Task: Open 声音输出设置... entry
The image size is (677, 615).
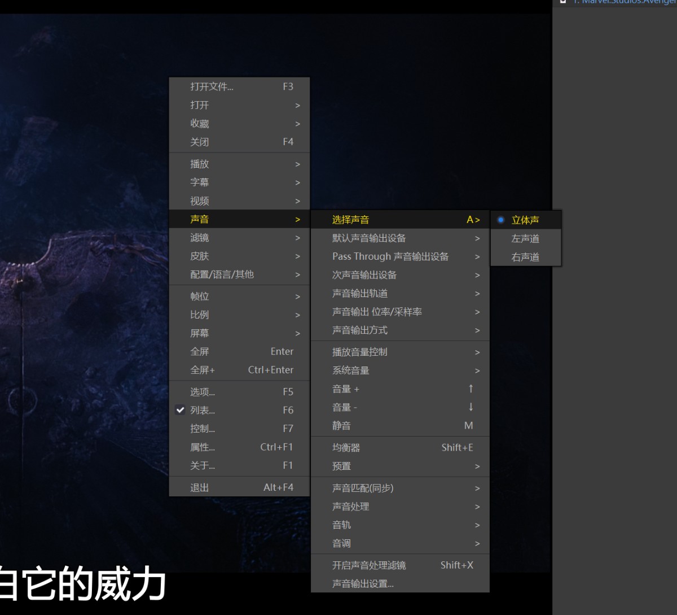Action: [400, 584]
